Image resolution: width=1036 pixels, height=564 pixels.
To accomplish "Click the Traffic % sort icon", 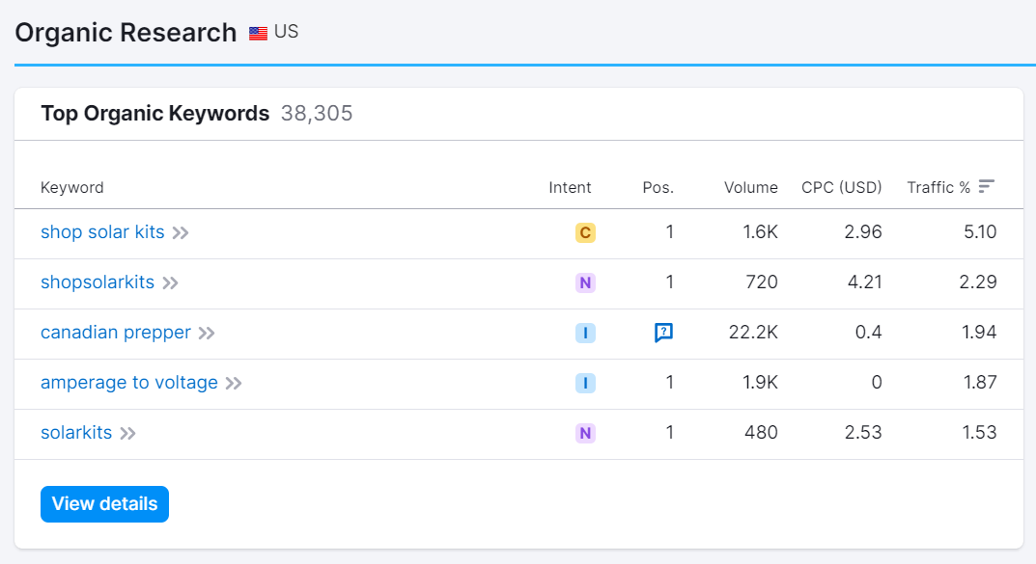I will pyautogui.click(x=987, y=187).
